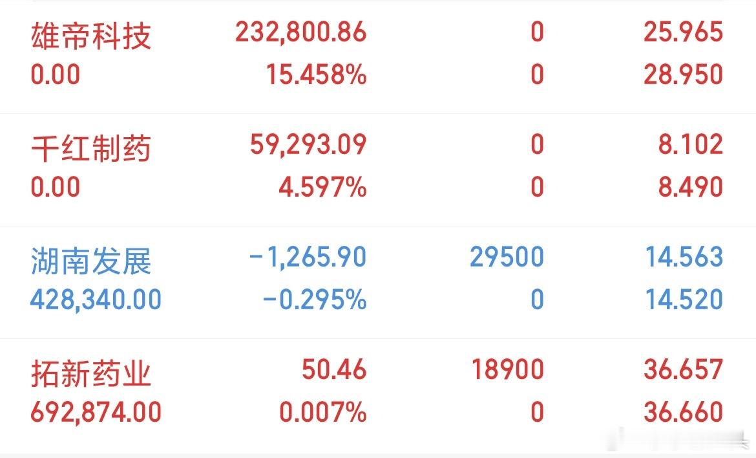Viewport: 756px width, 458px height.
Task: Select the 18900 share quantity
Action: coord(508,369)
